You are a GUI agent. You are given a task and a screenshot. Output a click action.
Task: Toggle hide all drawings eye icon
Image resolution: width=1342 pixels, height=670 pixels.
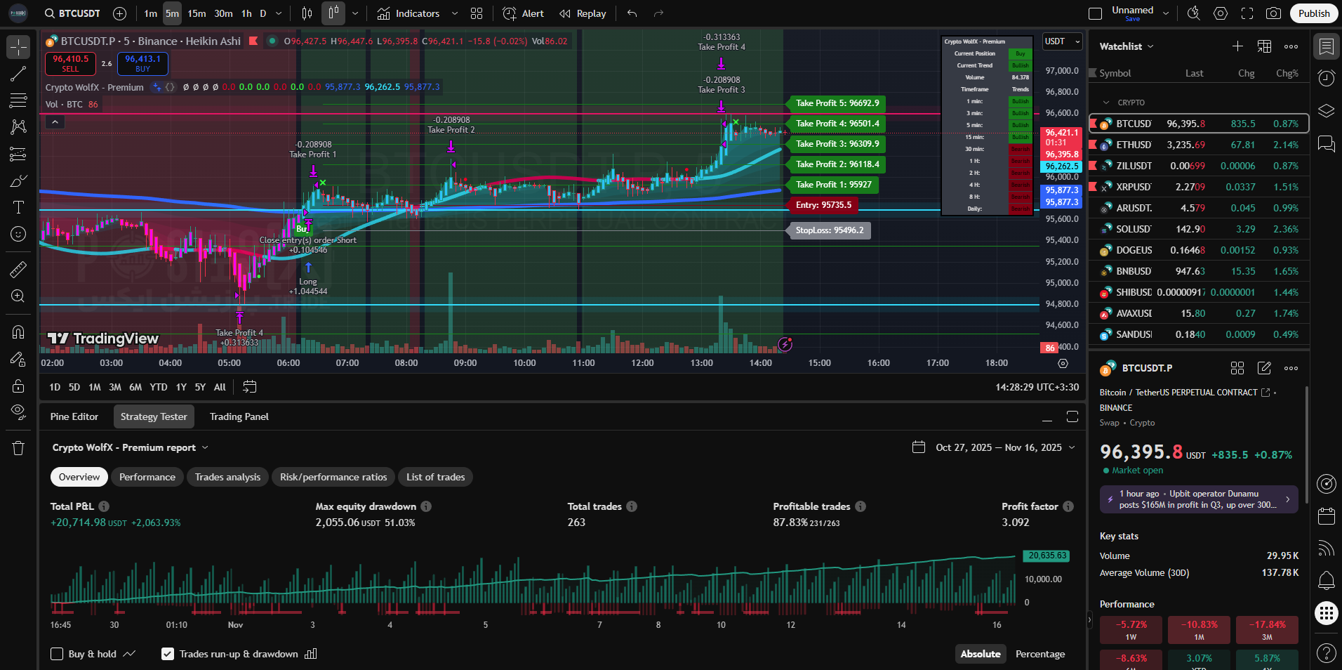[18, 412]
